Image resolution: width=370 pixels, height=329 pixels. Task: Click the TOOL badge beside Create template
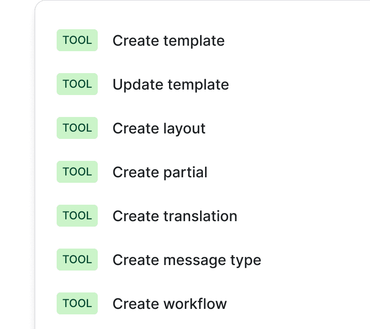[77, 40]
